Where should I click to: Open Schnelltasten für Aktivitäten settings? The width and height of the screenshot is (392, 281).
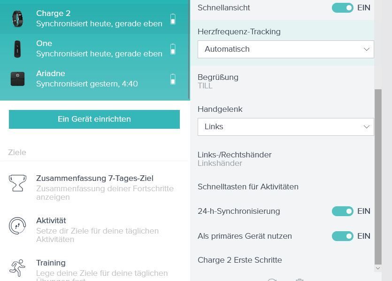pyautogui.click(x=248, y=187)
